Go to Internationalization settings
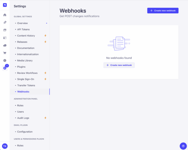The width and height of the screenshot is (188, 150). [28, 54]
